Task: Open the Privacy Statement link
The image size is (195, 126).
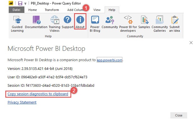Action: (x=22, y=102)
